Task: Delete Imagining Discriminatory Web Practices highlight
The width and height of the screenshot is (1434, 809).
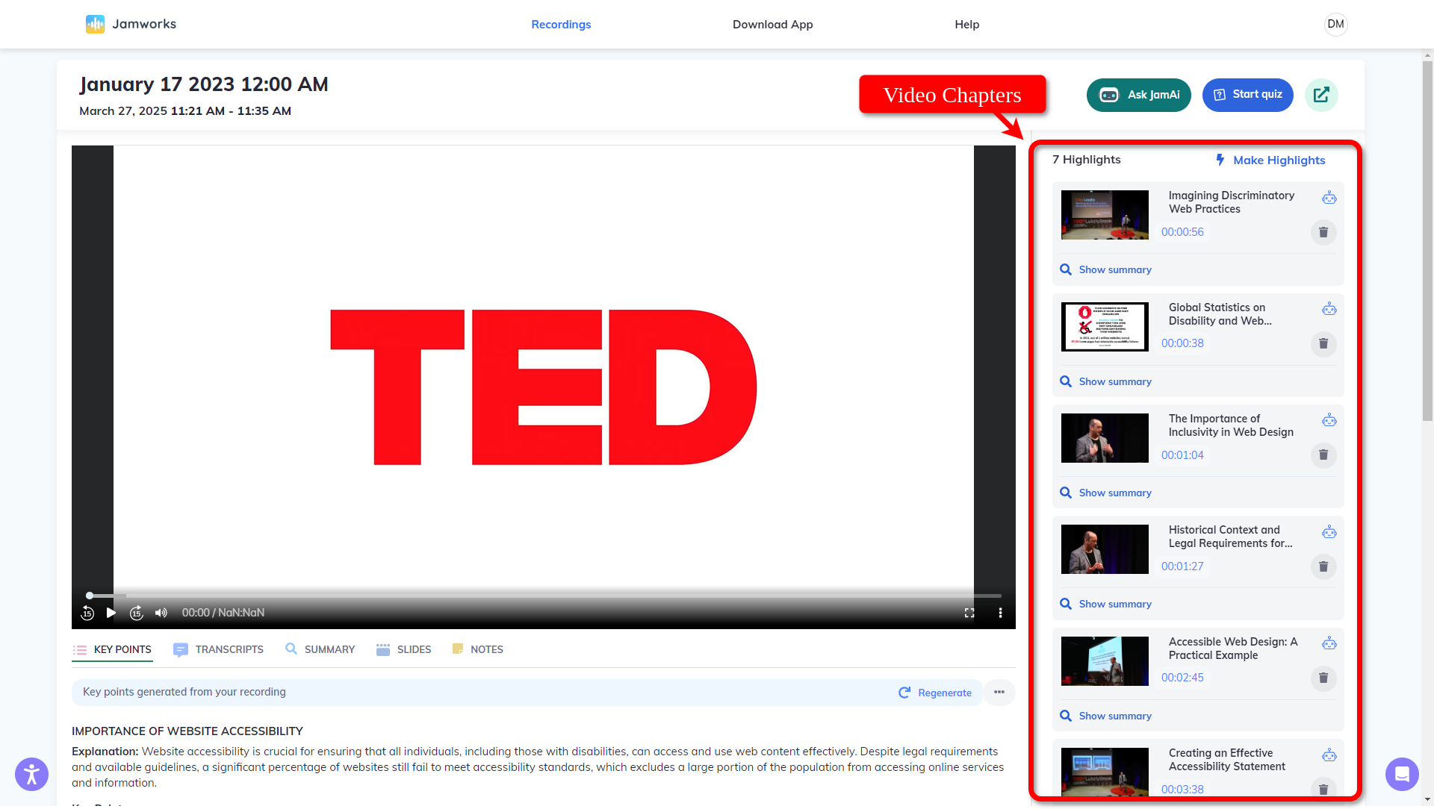Action: 1323,232
